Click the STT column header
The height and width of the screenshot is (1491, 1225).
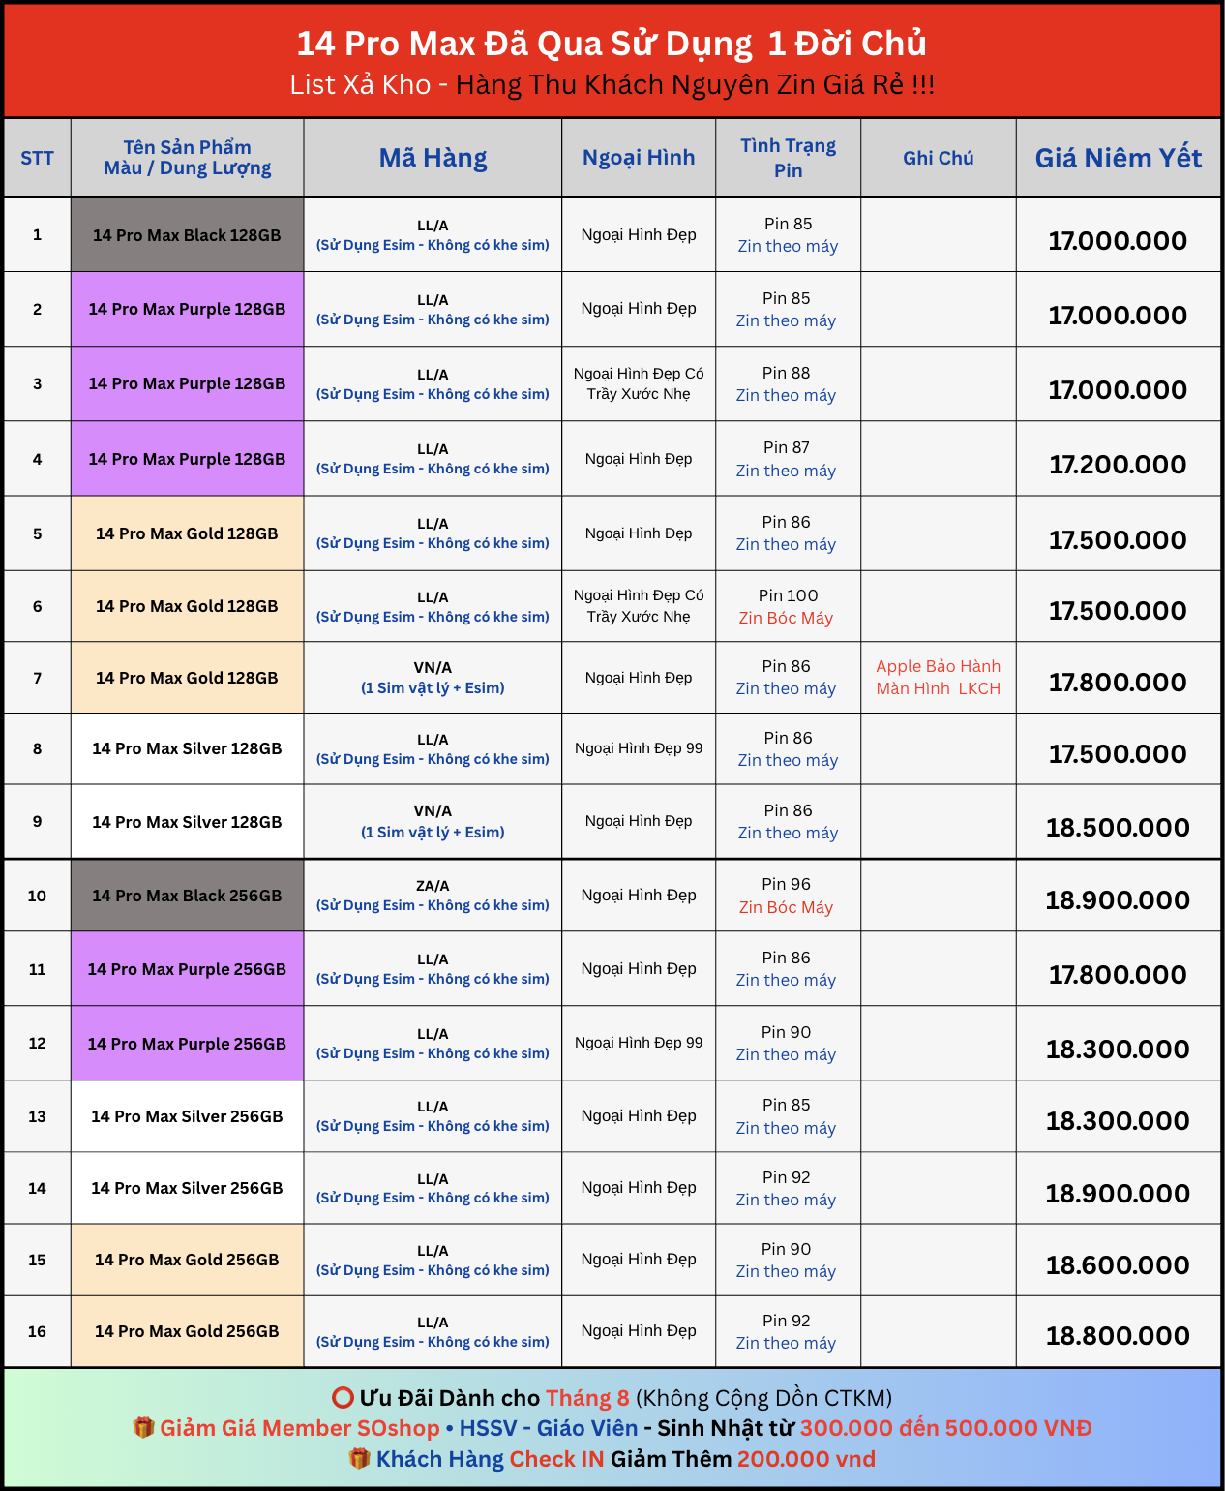tap(37, 158)
